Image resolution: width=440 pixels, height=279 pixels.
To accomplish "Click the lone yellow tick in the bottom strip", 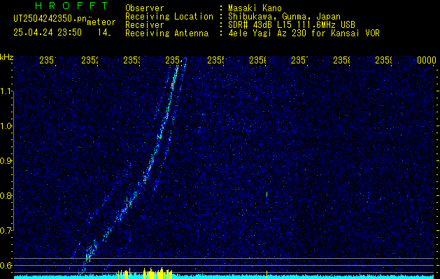I will [267, 274].
